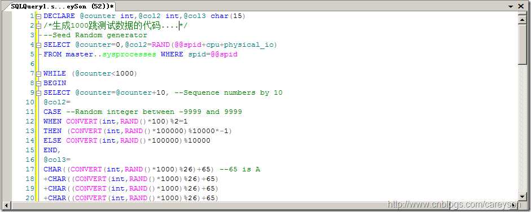The height and width of the screenshot is (212, 531).
Task: Click '(@counter<1000)' on line 7
Action: point(104,73)
